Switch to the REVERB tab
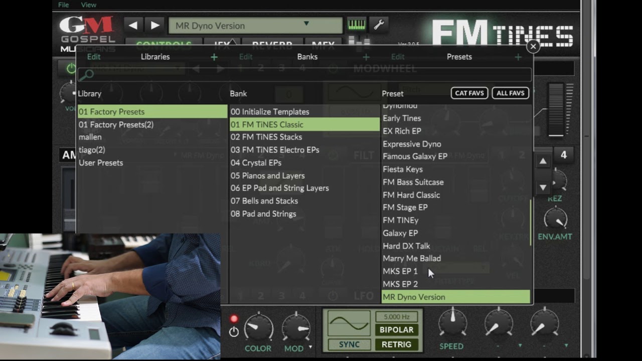642x361 pixels. pos(272,45)
